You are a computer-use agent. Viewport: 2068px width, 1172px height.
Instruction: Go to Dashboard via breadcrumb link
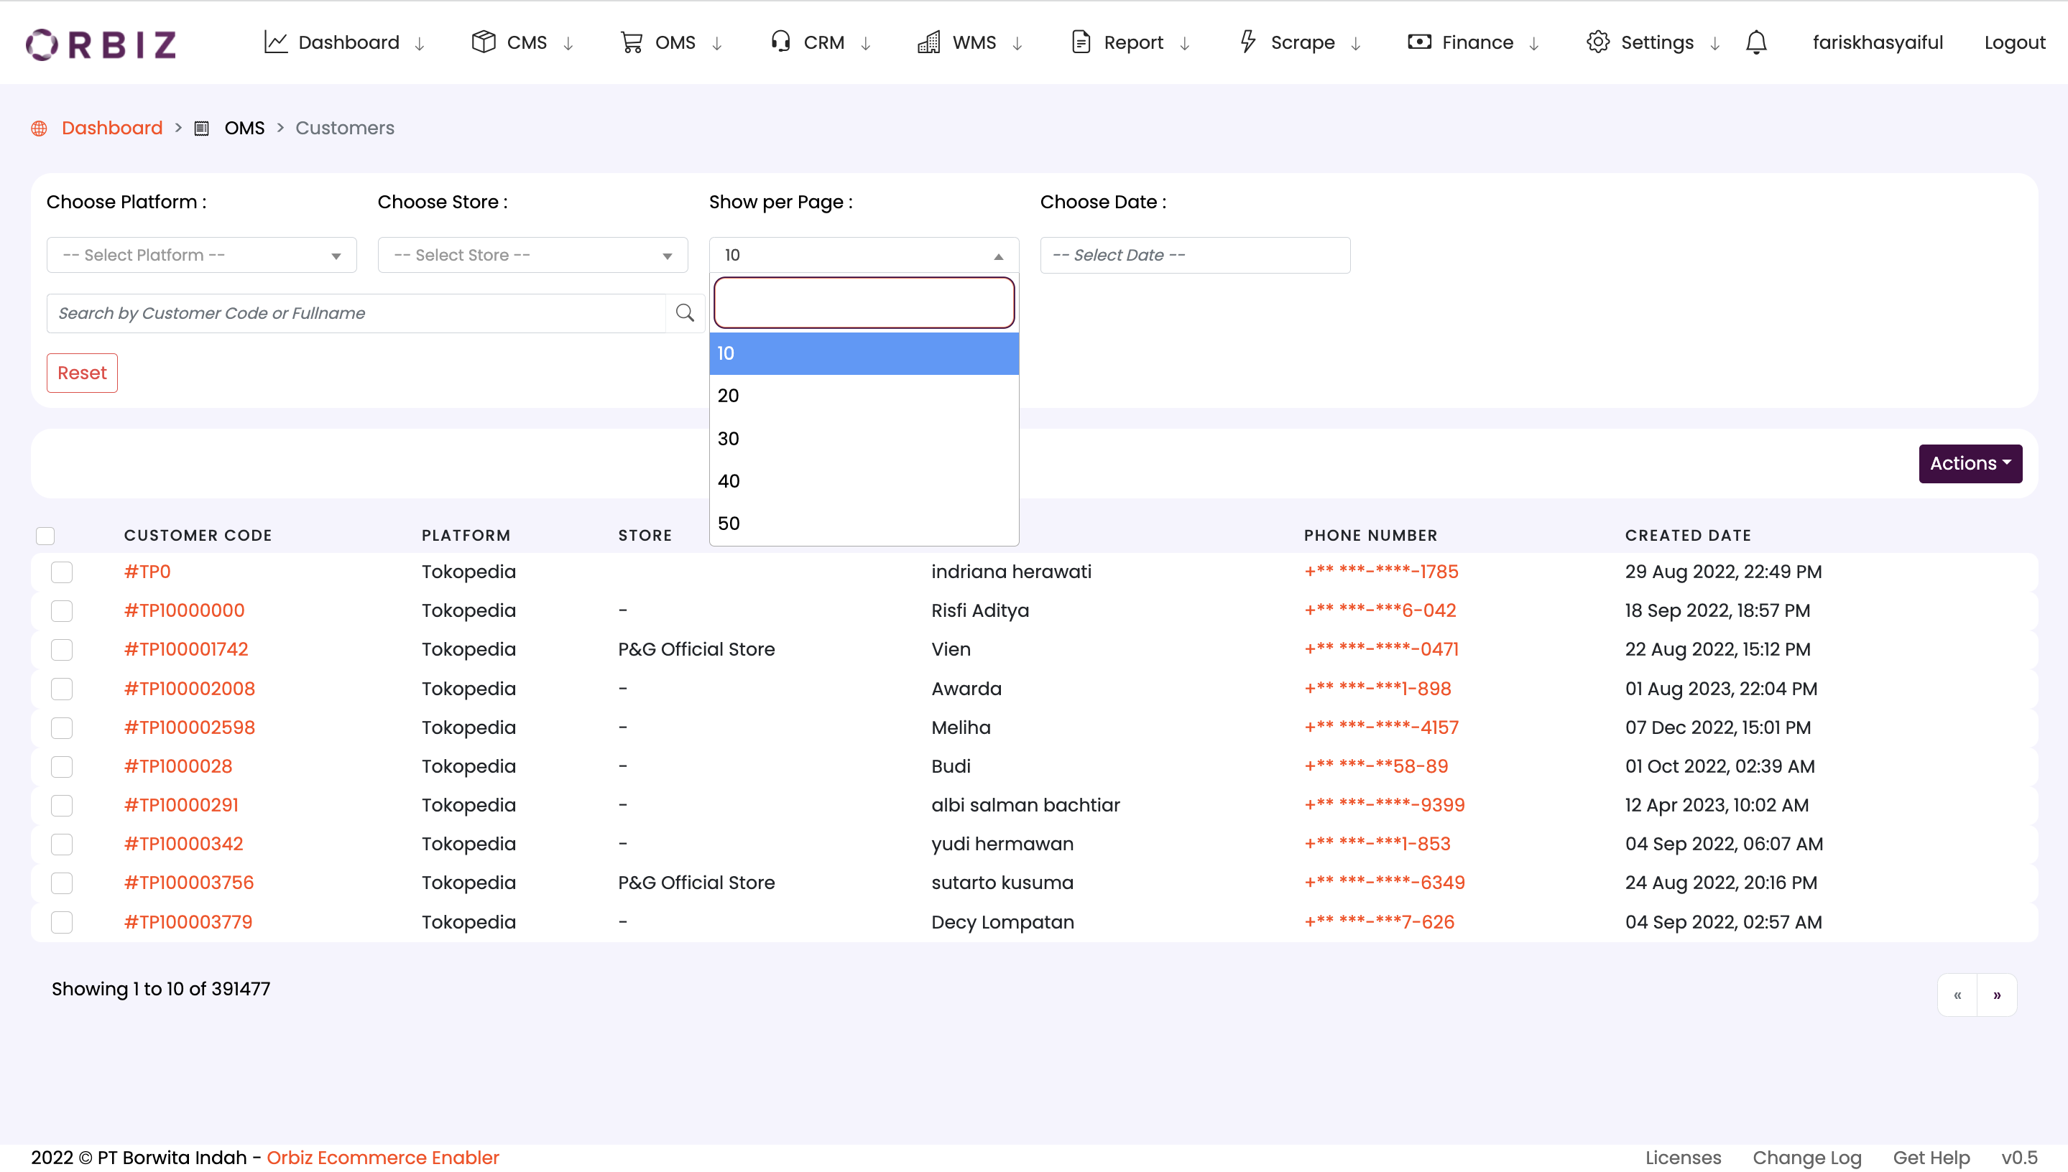[x=112, y=128]
